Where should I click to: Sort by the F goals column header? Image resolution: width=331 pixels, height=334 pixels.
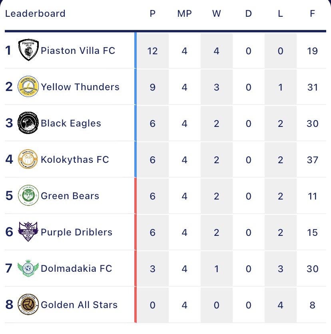point(313,14)
